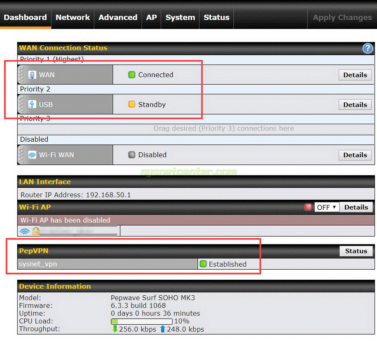Click the 248.0 kbps upload value

186,329
